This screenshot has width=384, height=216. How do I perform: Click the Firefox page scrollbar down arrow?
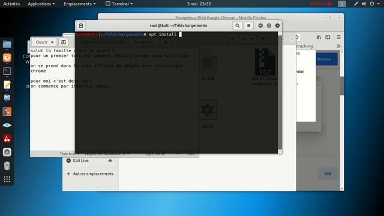[342, 188]
